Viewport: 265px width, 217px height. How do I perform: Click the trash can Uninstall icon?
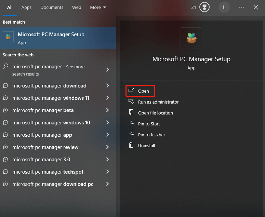coord(131,145)
